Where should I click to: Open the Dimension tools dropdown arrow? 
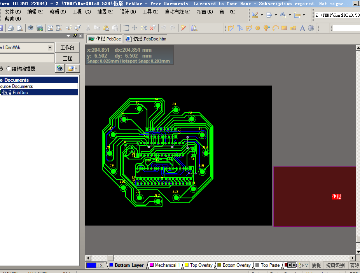(304, 15)
